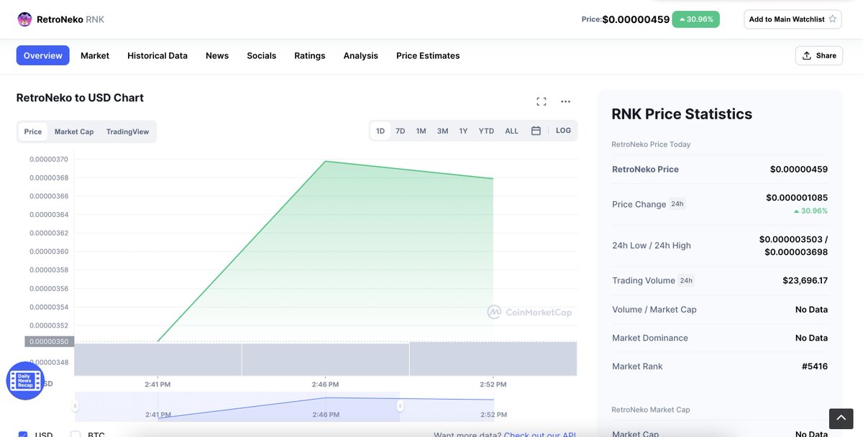Viewport: 863px width, 437px height.
Task: Click the Market Rank value #5416
Action: click(815, 366)
